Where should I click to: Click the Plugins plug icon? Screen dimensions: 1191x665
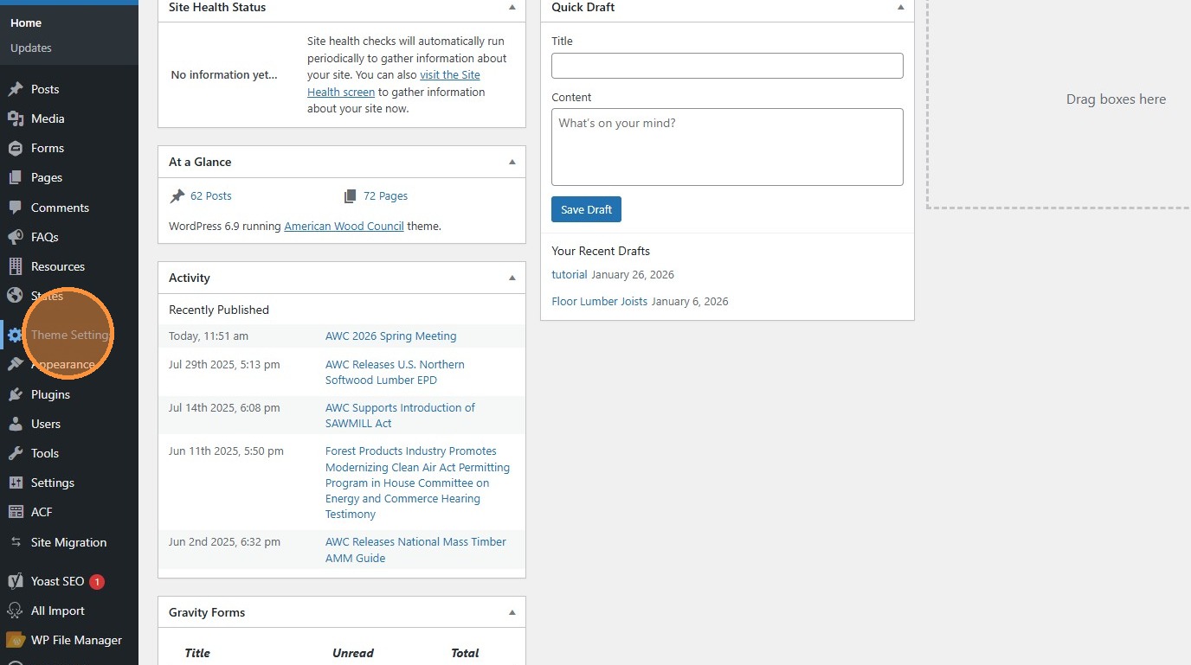pyautogui.click(x=15, y=394)
